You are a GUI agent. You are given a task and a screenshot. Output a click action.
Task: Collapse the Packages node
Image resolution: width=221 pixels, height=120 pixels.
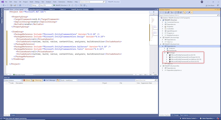pyautogui.click(x=165, y=53)
